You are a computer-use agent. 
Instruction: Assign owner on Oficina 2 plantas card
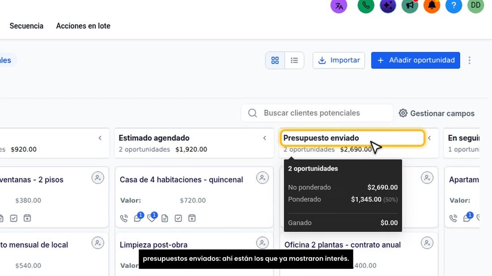tap(427, 243)
